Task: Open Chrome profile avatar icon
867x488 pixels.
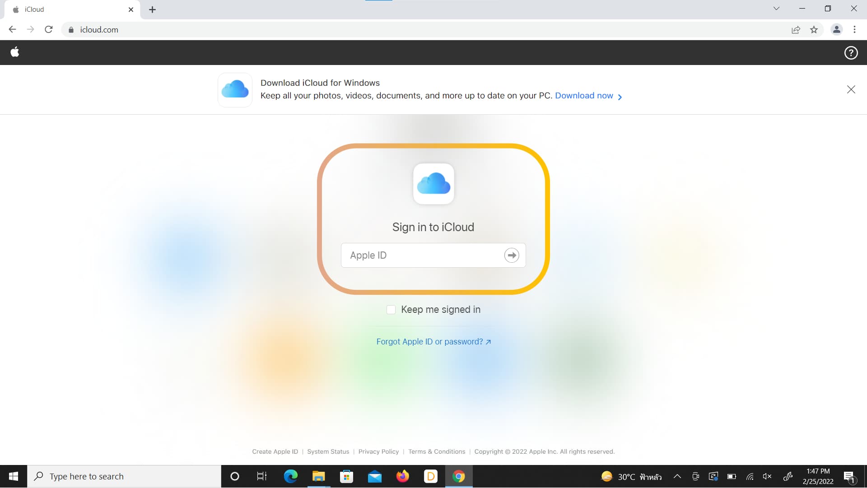Action: pyautogui.click(x=836, y=30)
